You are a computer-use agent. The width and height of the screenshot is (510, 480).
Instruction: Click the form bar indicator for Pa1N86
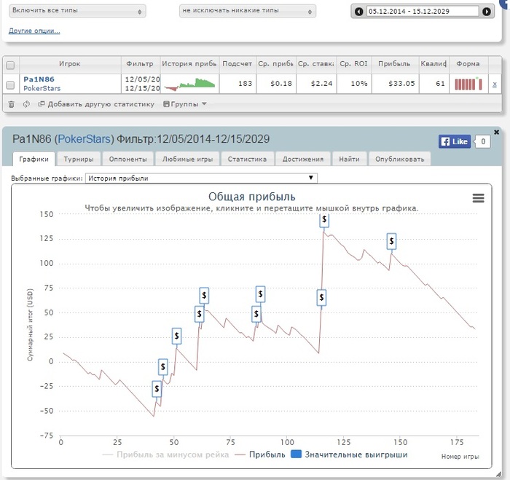coord(468,84)
